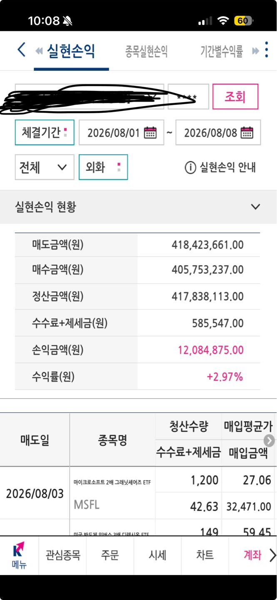Image resolution: width=277 pixels, height=600 pixels.
Task: Toggle the 외화 currency button
Action: pyautogui.click(x=103, y=167)
